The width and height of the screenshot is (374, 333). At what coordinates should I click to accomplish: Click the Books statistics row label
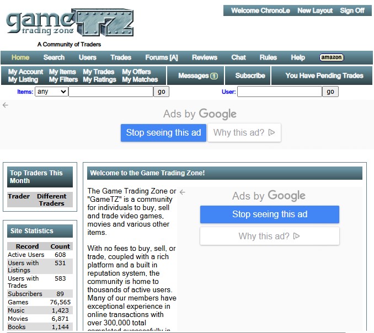coord(17,327)
